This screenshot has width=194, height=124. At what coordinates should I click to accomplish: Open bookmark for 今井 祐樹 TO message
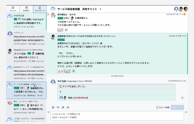26,21
